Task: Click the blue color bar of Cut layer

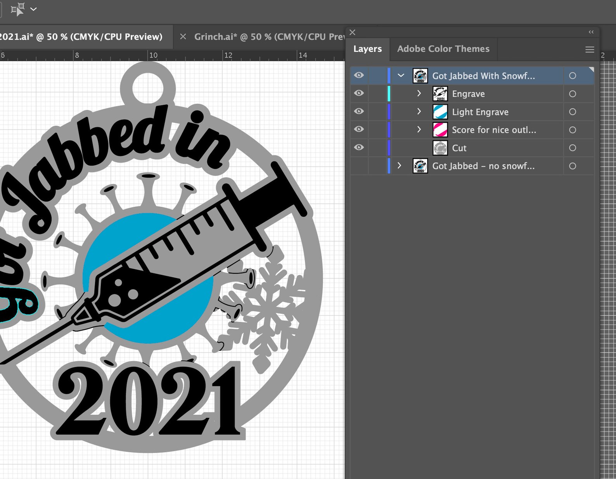Action: coord(389,148)
